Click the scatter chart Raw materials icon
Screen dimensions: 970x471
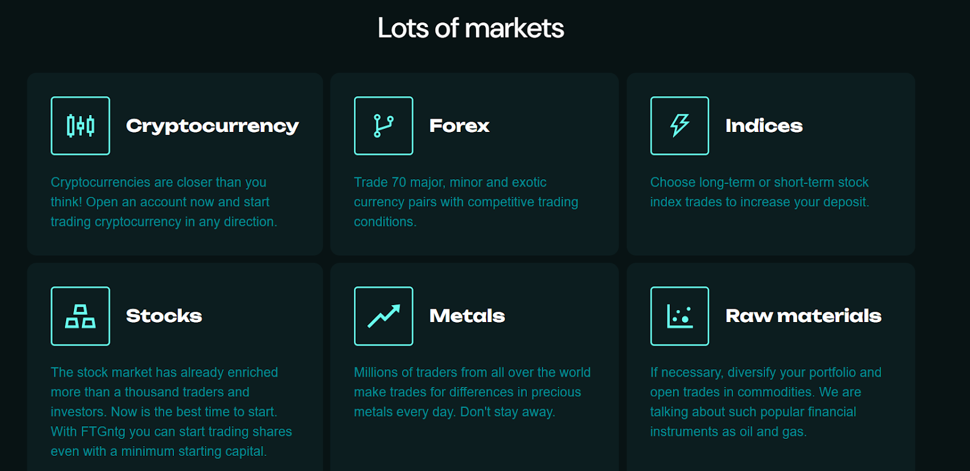[680, 316]
